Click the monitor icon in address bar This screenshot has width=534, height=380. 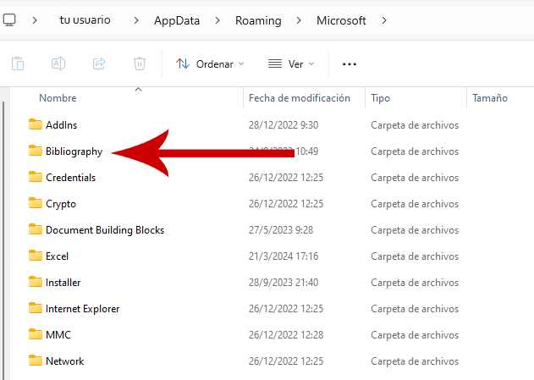click(x=9, y=20)
